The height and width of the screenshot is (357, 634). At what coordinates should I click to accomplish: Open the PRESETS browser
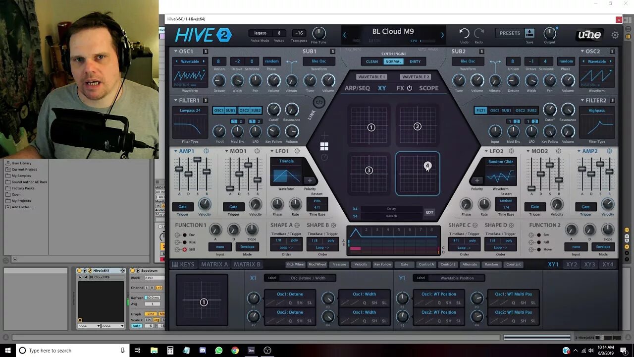(x=509, y=32)
